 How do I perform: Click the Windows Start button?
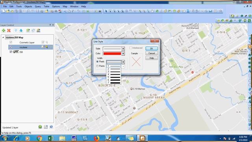coord(5,138)
